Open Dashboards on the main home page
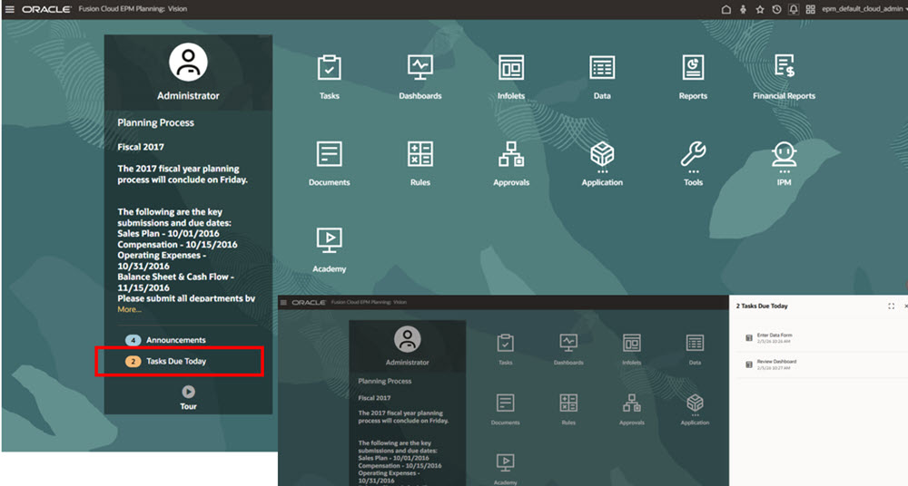Viewport: 908px width, 486px height. pyautogui.click(x=419, y=68)
